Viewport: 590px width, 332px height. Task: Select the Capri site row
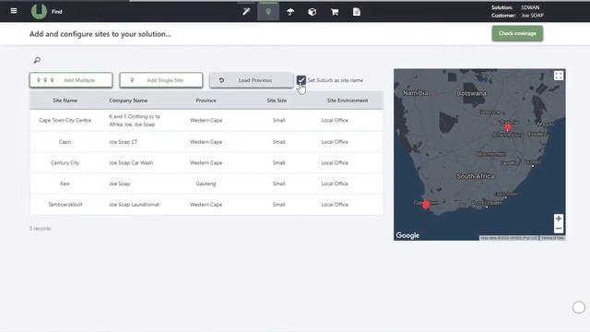(206, 142)
